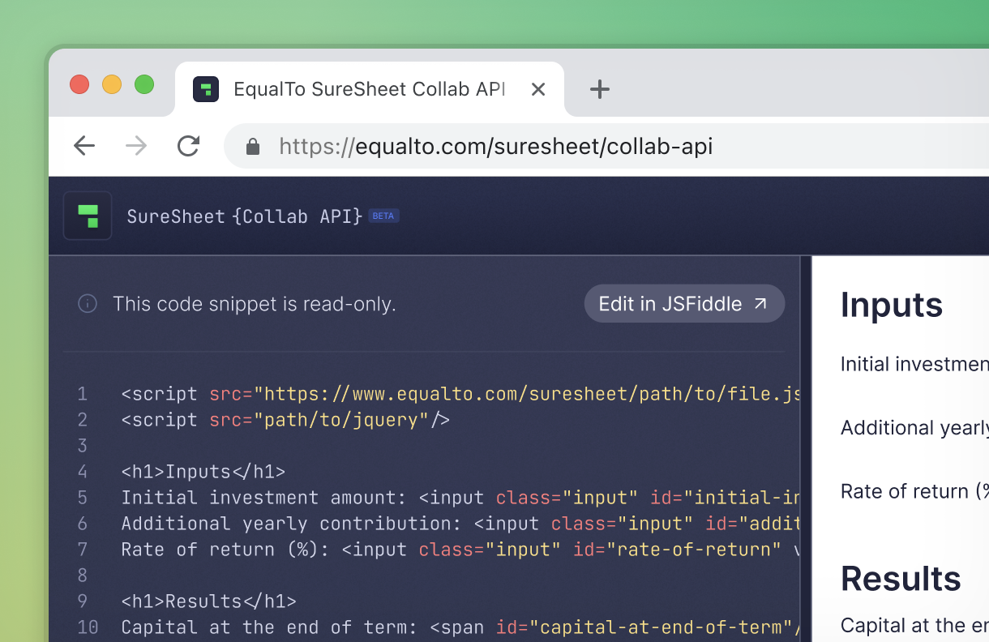Viewport: 989px width, 642px height.
Task: Click the 'Additional yearly' label in the preview pane
Action: click(x=914, y=428)
